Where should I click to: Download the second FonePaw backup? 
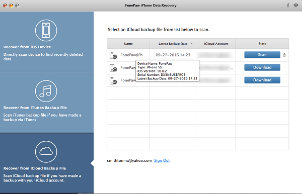pyautogui.click(x=262, y=67)
